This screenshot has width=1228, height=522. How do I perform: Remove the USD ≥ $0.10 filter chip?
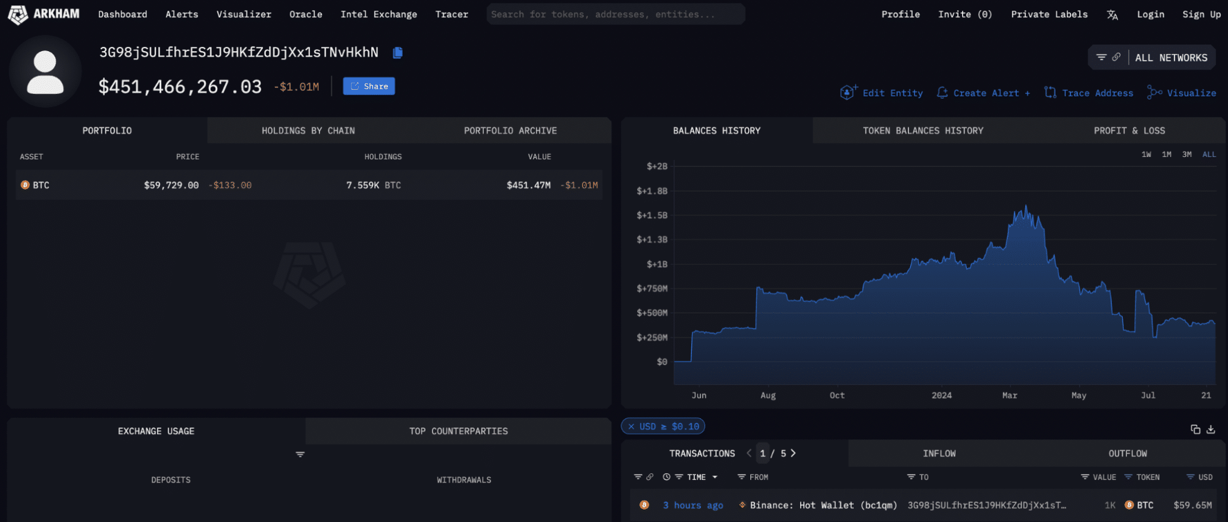tap(631, 427)
